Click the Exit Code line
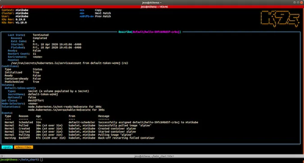The height and width of the screenshot is (163, 304). click(23, 41)
